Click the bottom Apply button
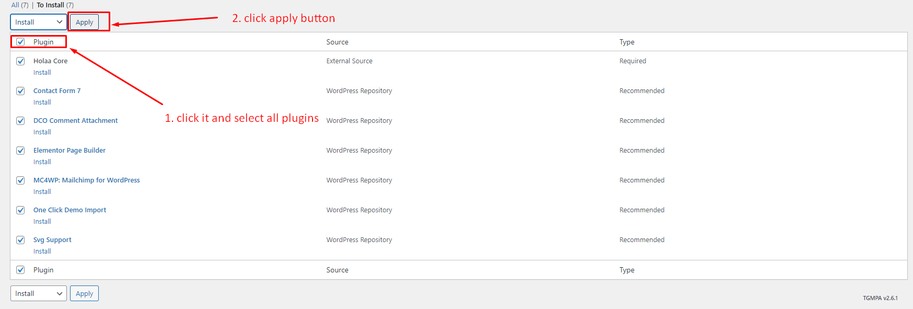Image resolution: width=913 pixels, height=309 pixels. 84,293
